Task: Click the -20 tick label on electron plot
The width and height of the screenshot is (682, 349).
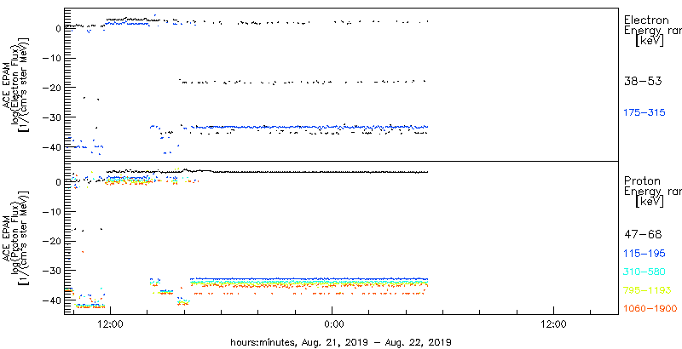Action: pos(54,88)
